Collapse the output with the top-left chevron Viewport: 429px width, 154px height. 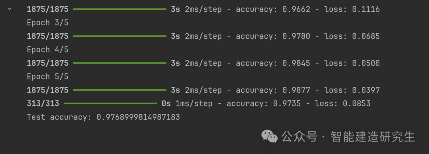point(10,9)
